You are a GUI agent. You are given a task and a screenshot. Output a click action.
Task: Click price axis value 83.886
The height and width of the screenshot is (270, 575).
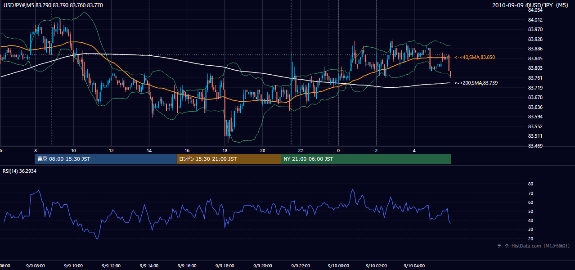tap(535, 49)
